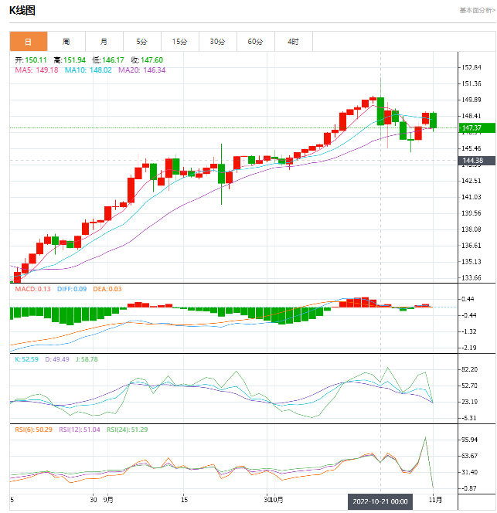The image size is (497, 513).
Task: Select the 日 daily chart tab
Action: [29, 42]
